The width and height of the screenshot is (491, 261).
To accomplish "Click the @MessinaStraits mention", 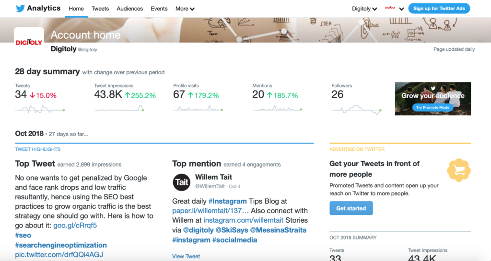I will tap(278, 230).
